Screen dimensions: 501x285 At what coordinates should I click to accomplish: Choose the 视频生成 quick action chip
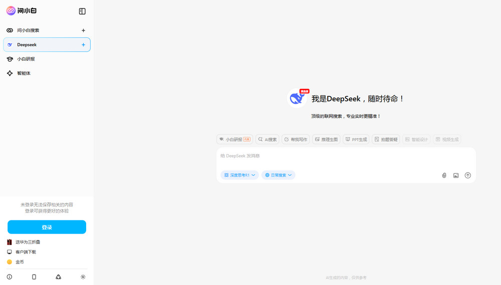[447, 139]
